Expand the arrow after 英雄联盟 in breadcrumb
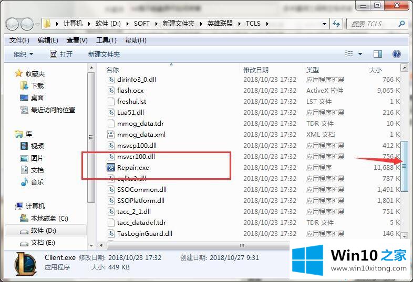The image size is (413, 282). pyautogui.click(x=240, y=24)
